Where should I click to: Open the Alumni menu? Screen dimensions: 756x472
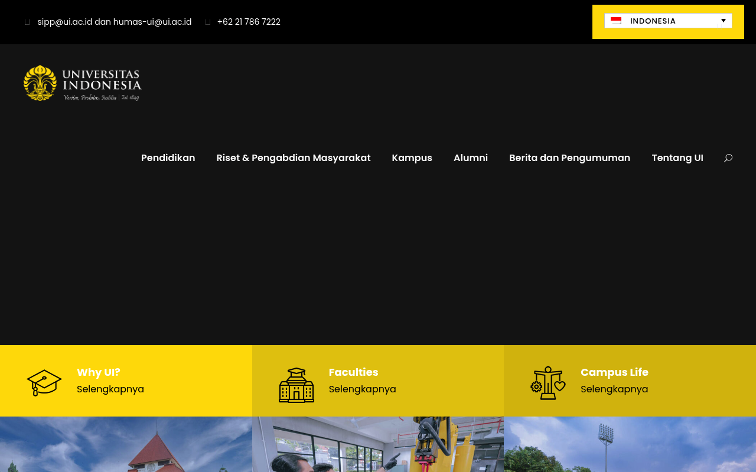click(471, 158)
